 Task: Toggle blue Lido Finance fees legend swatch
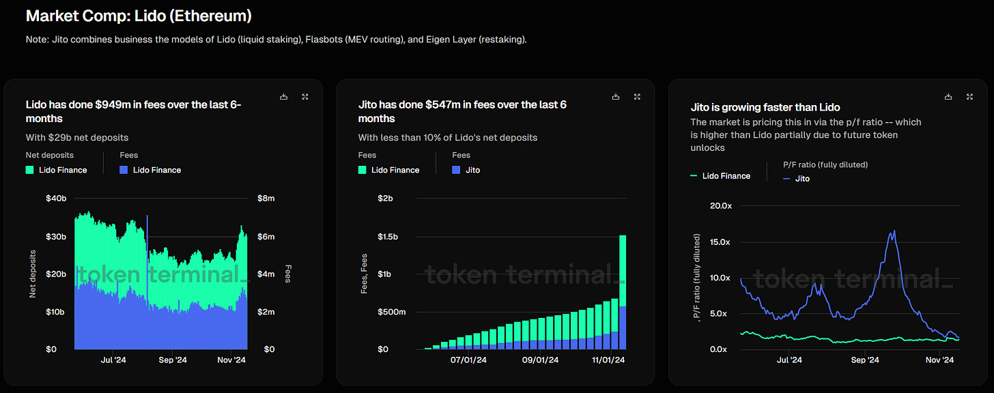point(124,170)
